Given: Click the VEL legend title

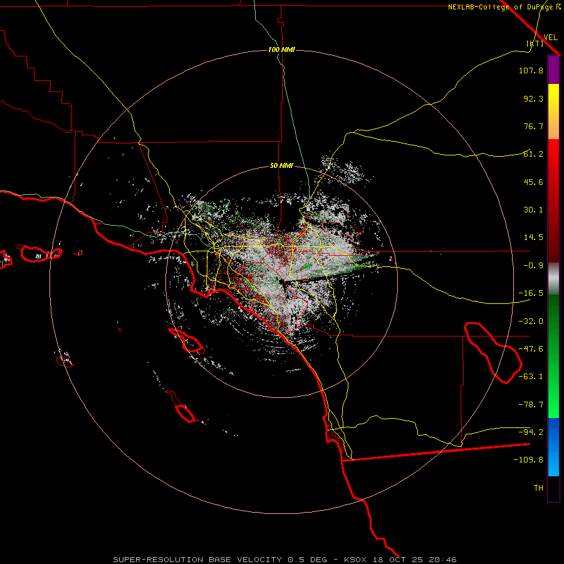Looking at the screenshot, I should 550,38.
